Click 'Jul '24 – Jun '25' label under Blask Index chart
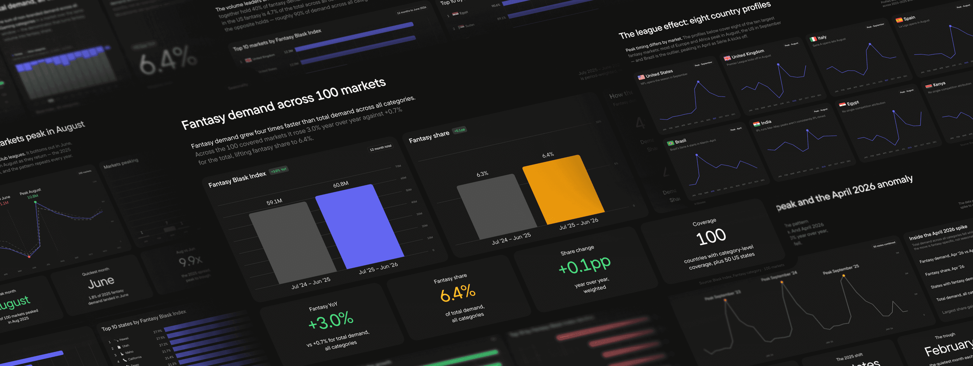 (x=311, y=283)
